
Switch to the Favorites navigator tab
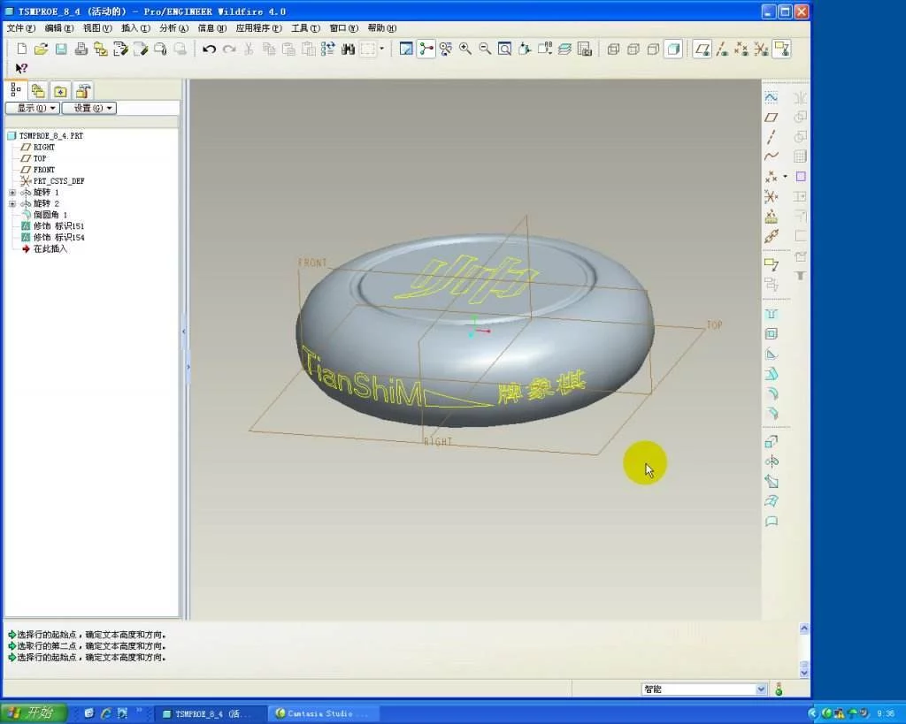pos(61,91)
